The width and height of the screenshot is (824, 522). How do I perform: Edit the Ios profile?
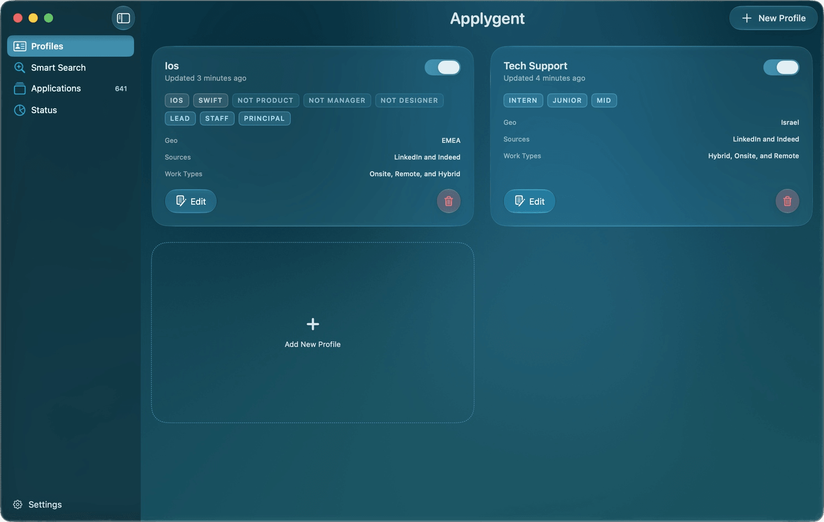click(x=191, y=201)
